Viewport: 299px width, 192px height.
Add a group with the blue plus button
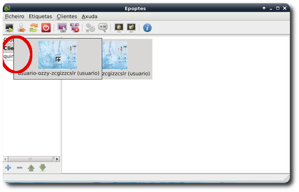tap(8, 168)
